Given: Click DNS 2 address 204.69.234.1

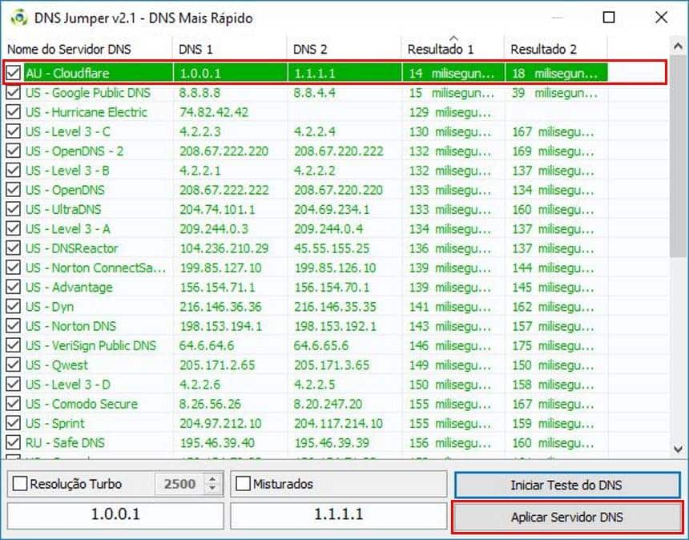Looking at the screenshot, I should pos(332,209).
